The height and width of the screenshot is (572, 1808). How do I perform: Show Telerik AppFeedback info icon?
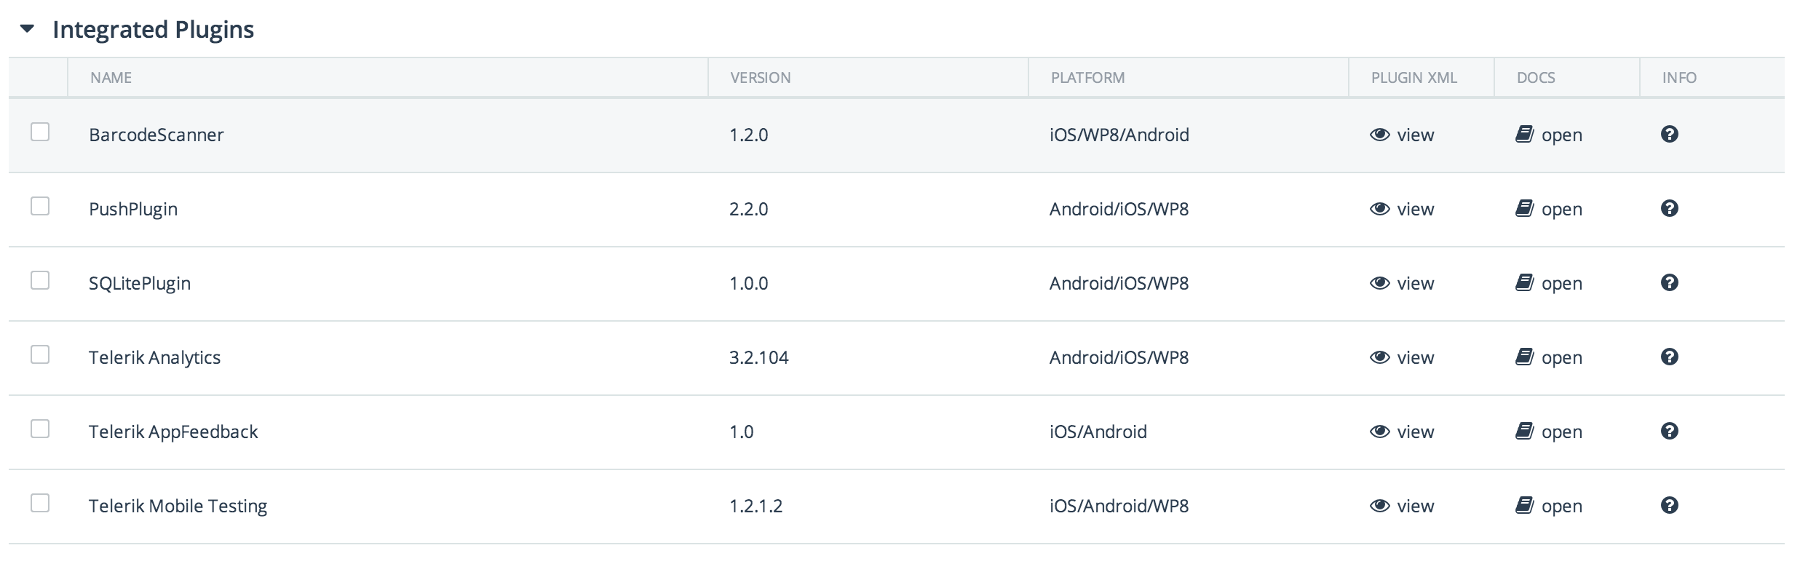point(1670,431)
